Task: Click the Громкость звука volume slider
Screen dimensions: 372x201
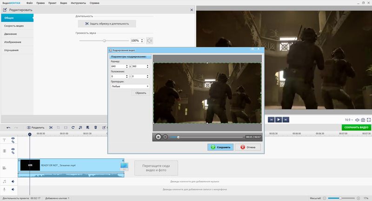Action: (104, 41)
